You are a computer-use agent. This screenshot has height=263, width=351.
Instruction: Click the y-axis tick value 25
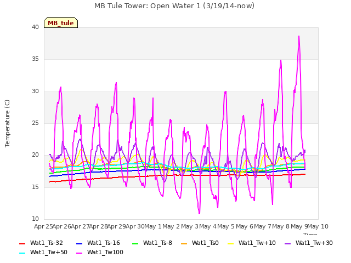[35, 123]
